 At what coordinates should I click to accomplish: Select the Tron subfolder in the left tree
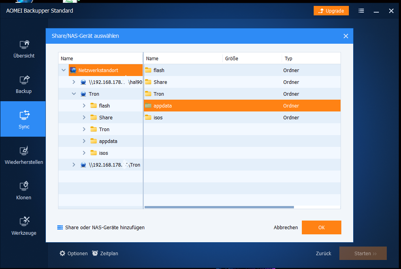point(104,129)
